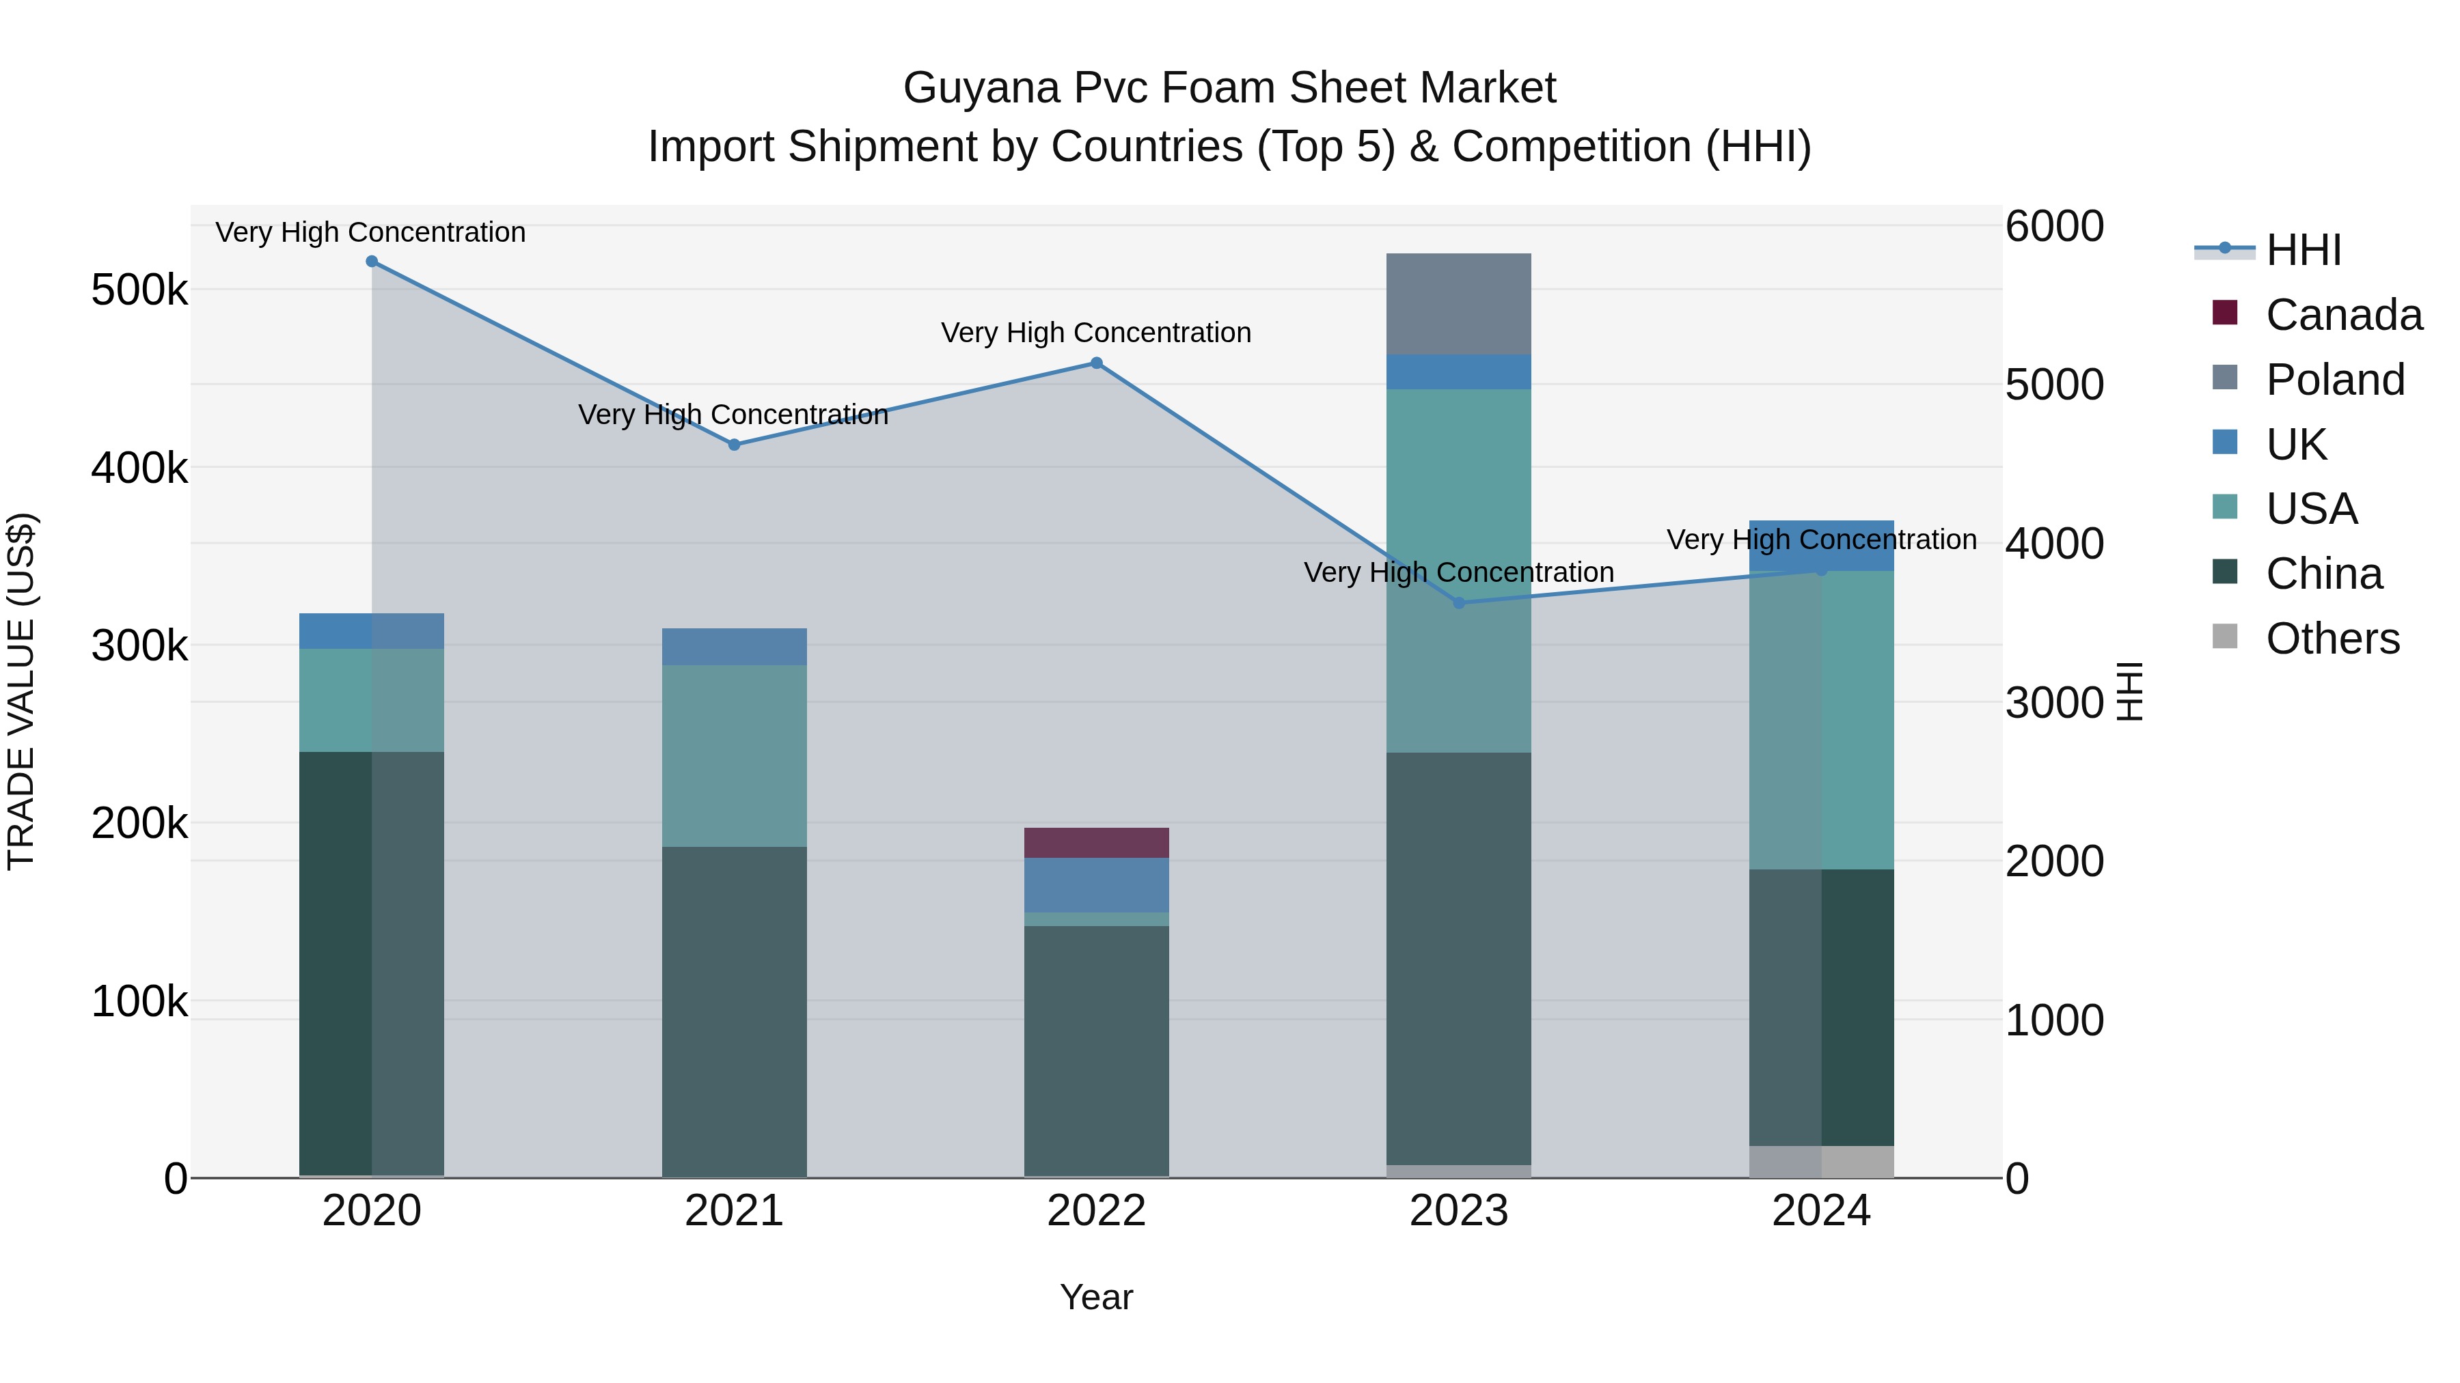
Task: Click the 3000 HHI axis tick label
Action: tap(2054, 703)
